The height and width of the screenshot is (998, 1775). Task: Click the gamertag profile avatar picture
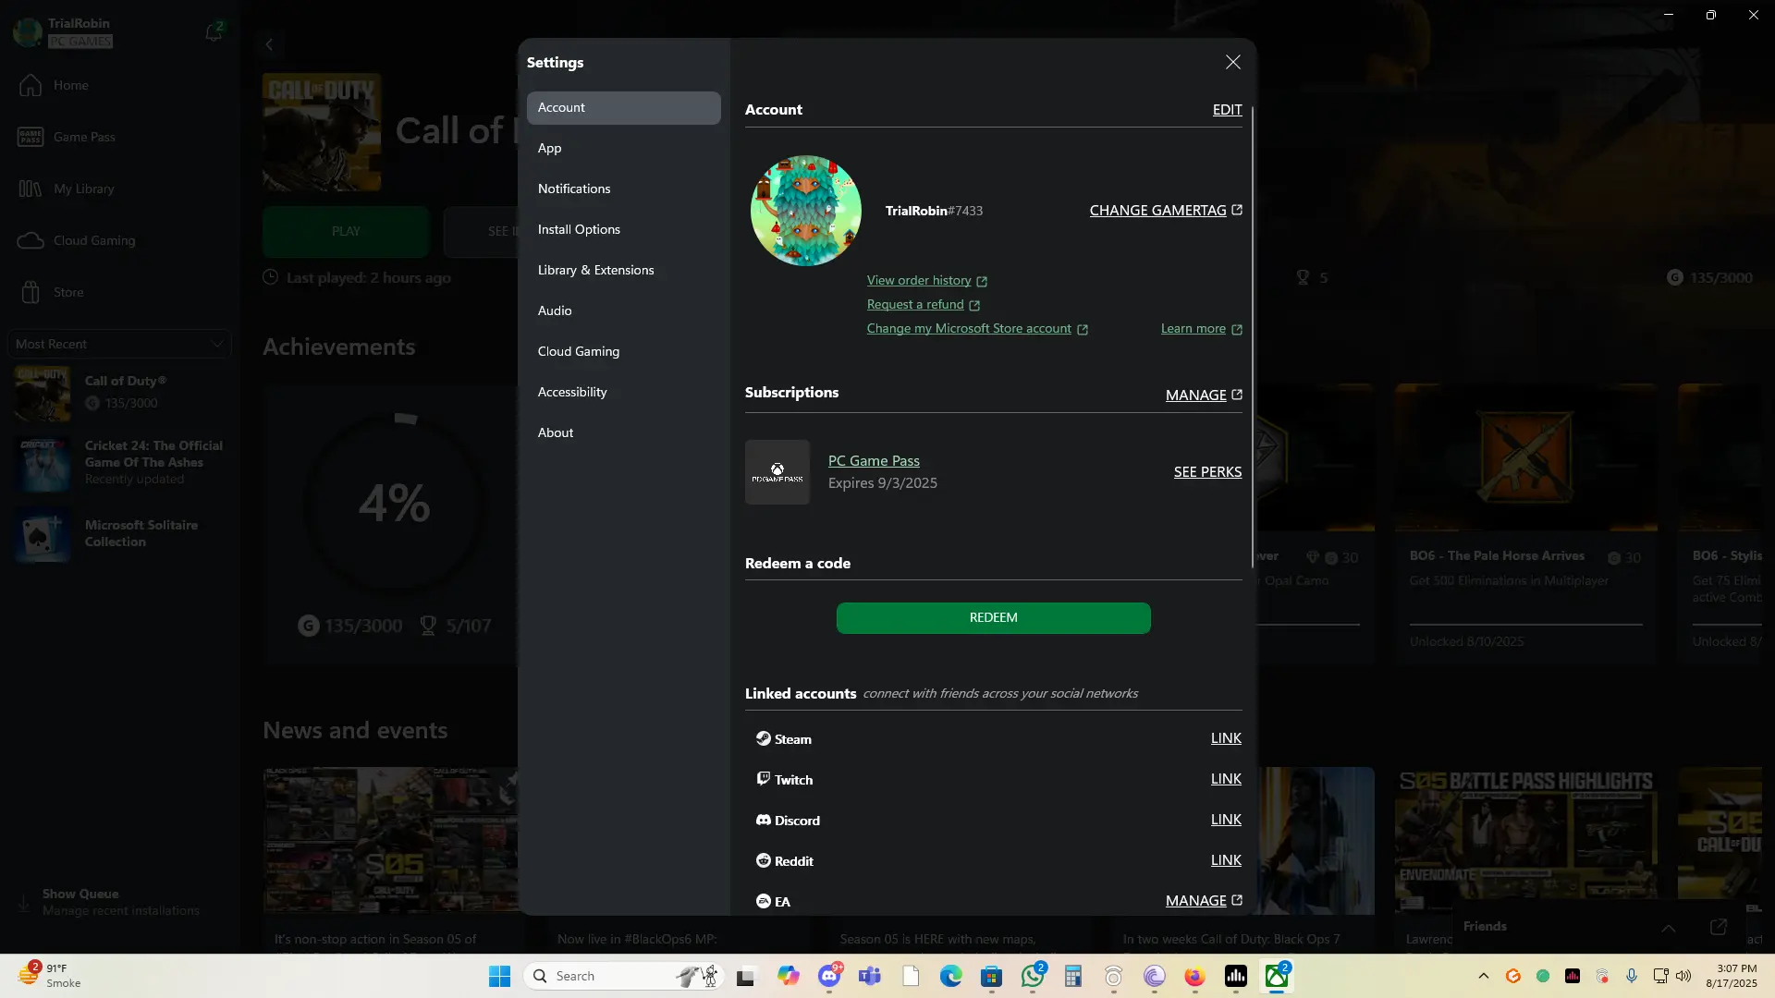[805, 211]
